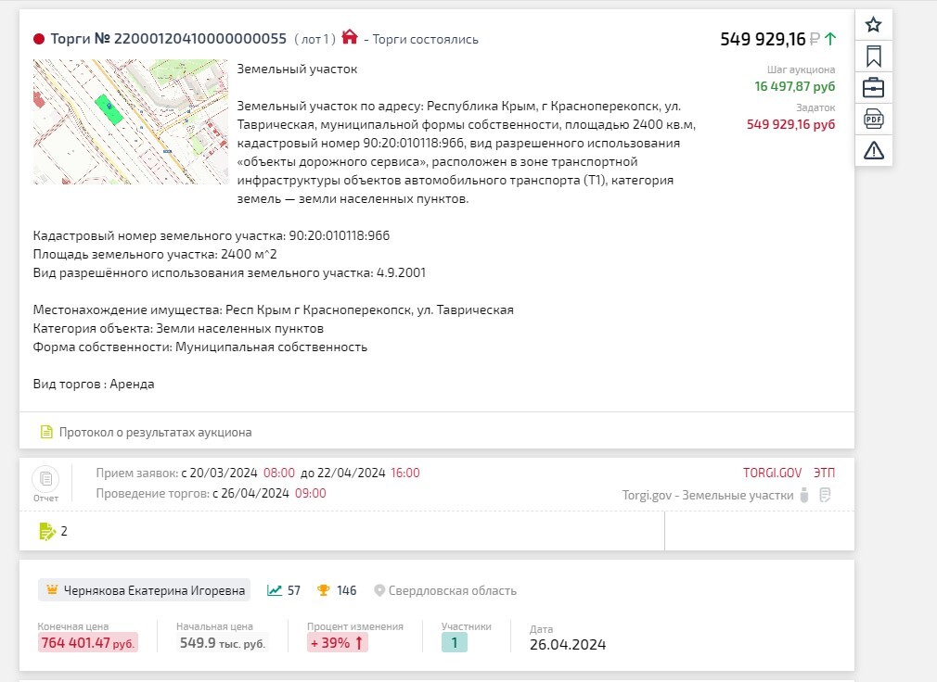Click the chart icon with value 57
The width and height of the screenshot is (937, 682).
click(275, 590)
